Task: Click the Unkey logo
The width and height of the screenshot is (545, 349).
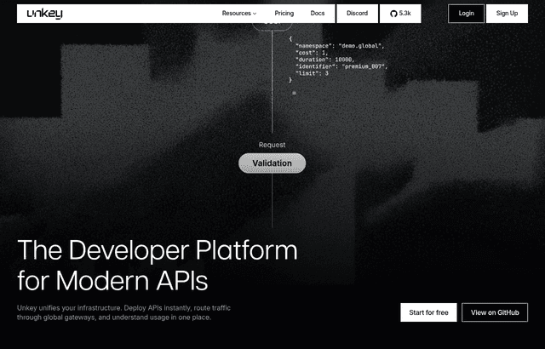Action: point(44,14)
